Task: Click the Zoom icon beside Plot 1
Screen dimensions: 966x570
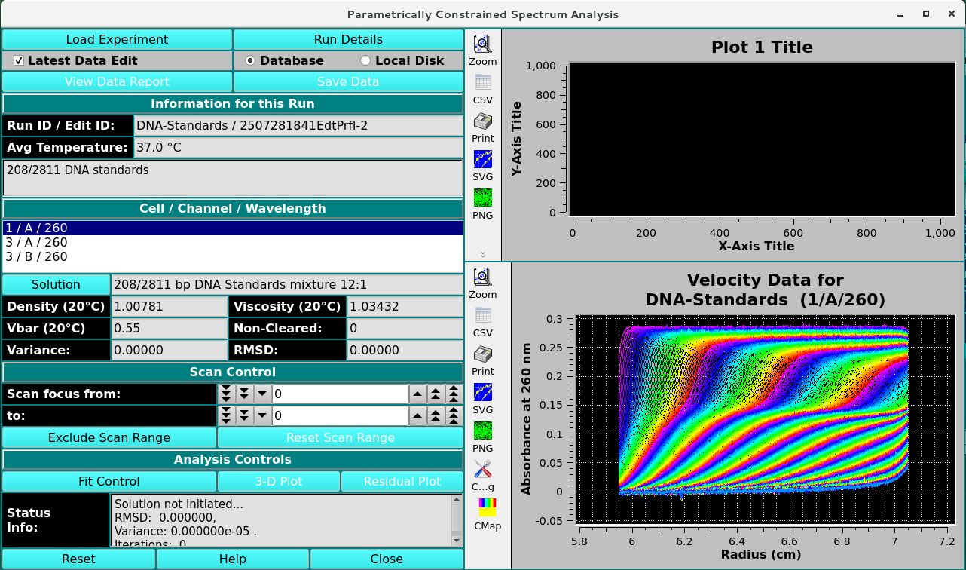Action: [x=483, y=45]
